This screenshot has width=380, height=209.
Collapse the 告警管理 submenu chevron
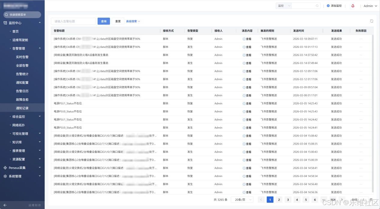point(40,48)
